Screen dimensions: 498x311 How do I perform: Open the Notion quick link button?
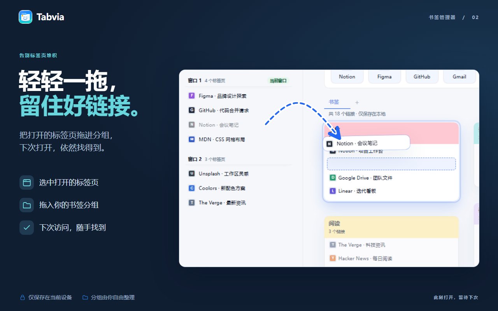coord(347,77)
